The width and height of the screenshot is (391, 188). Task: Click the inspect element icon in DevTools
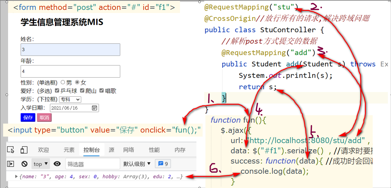pos(11,150)
